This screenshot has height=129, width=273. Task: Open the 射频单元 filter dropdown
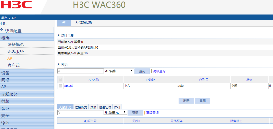[115, 112]
